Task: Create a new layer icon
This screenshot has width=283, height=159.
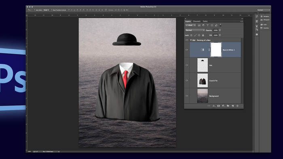Action: [x=232, y=106]
